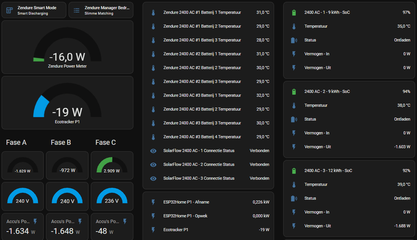417x240 pixels.
Task: Click the 32,0 °C battery temperature value
Action: (x=263, y=95)
